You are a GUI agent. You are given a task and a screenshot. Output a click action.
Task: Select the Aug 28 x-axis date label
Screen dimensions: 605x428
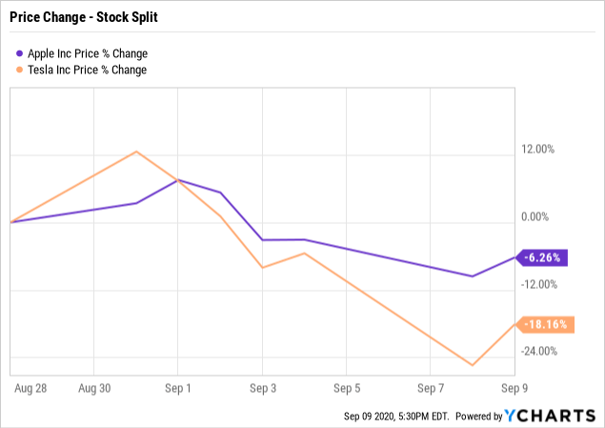coord(31,388)
